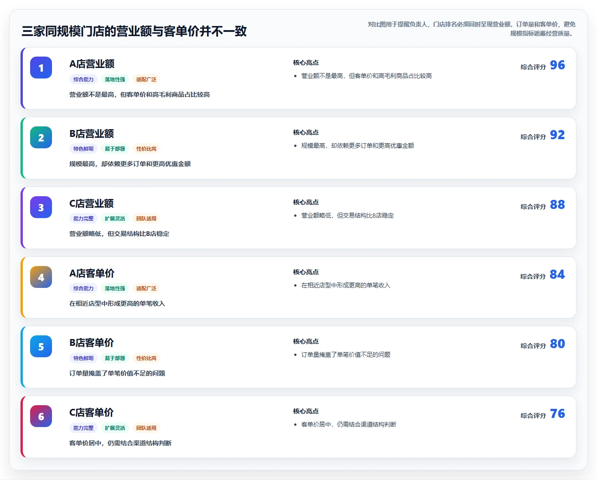Viewport: 597px width, 480px height.
Task: Click bullet 营业额不是最高，但客单价和高毛利商品占比较高
Action: 366,76
